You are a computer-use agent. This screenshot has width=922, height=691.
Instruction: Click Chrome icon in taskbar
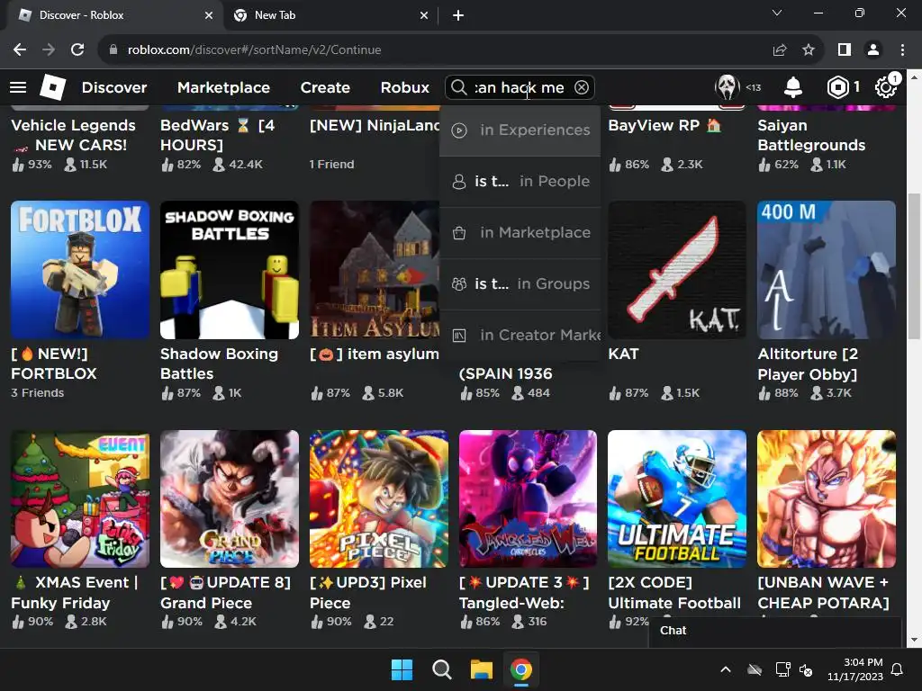coord(521,669)
